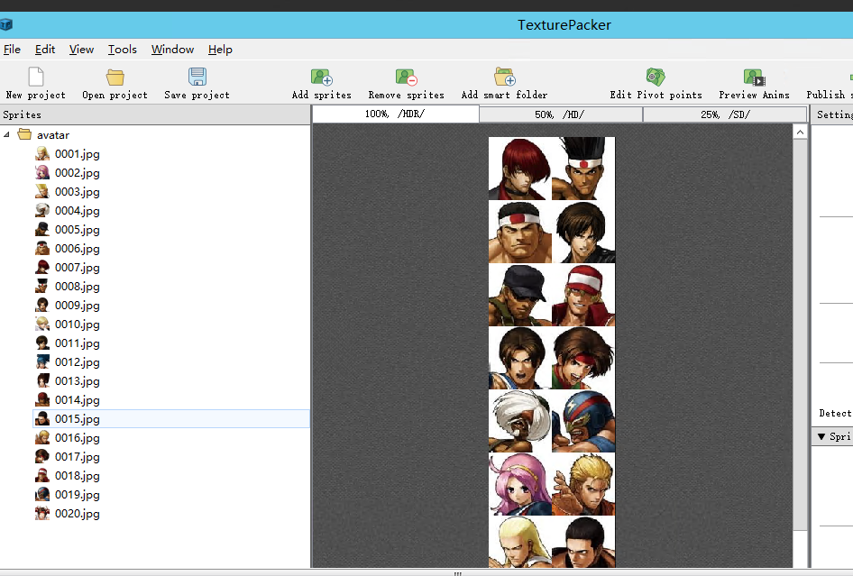Image resolution: width=853 pixels, height=576 pixels.
Task: Select sprite 0020.jpg in the list
Action: tap(171, 514)
